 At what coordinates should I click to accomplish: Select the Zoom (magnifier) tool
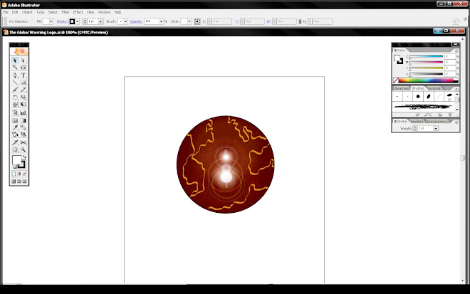coord(23,149)
